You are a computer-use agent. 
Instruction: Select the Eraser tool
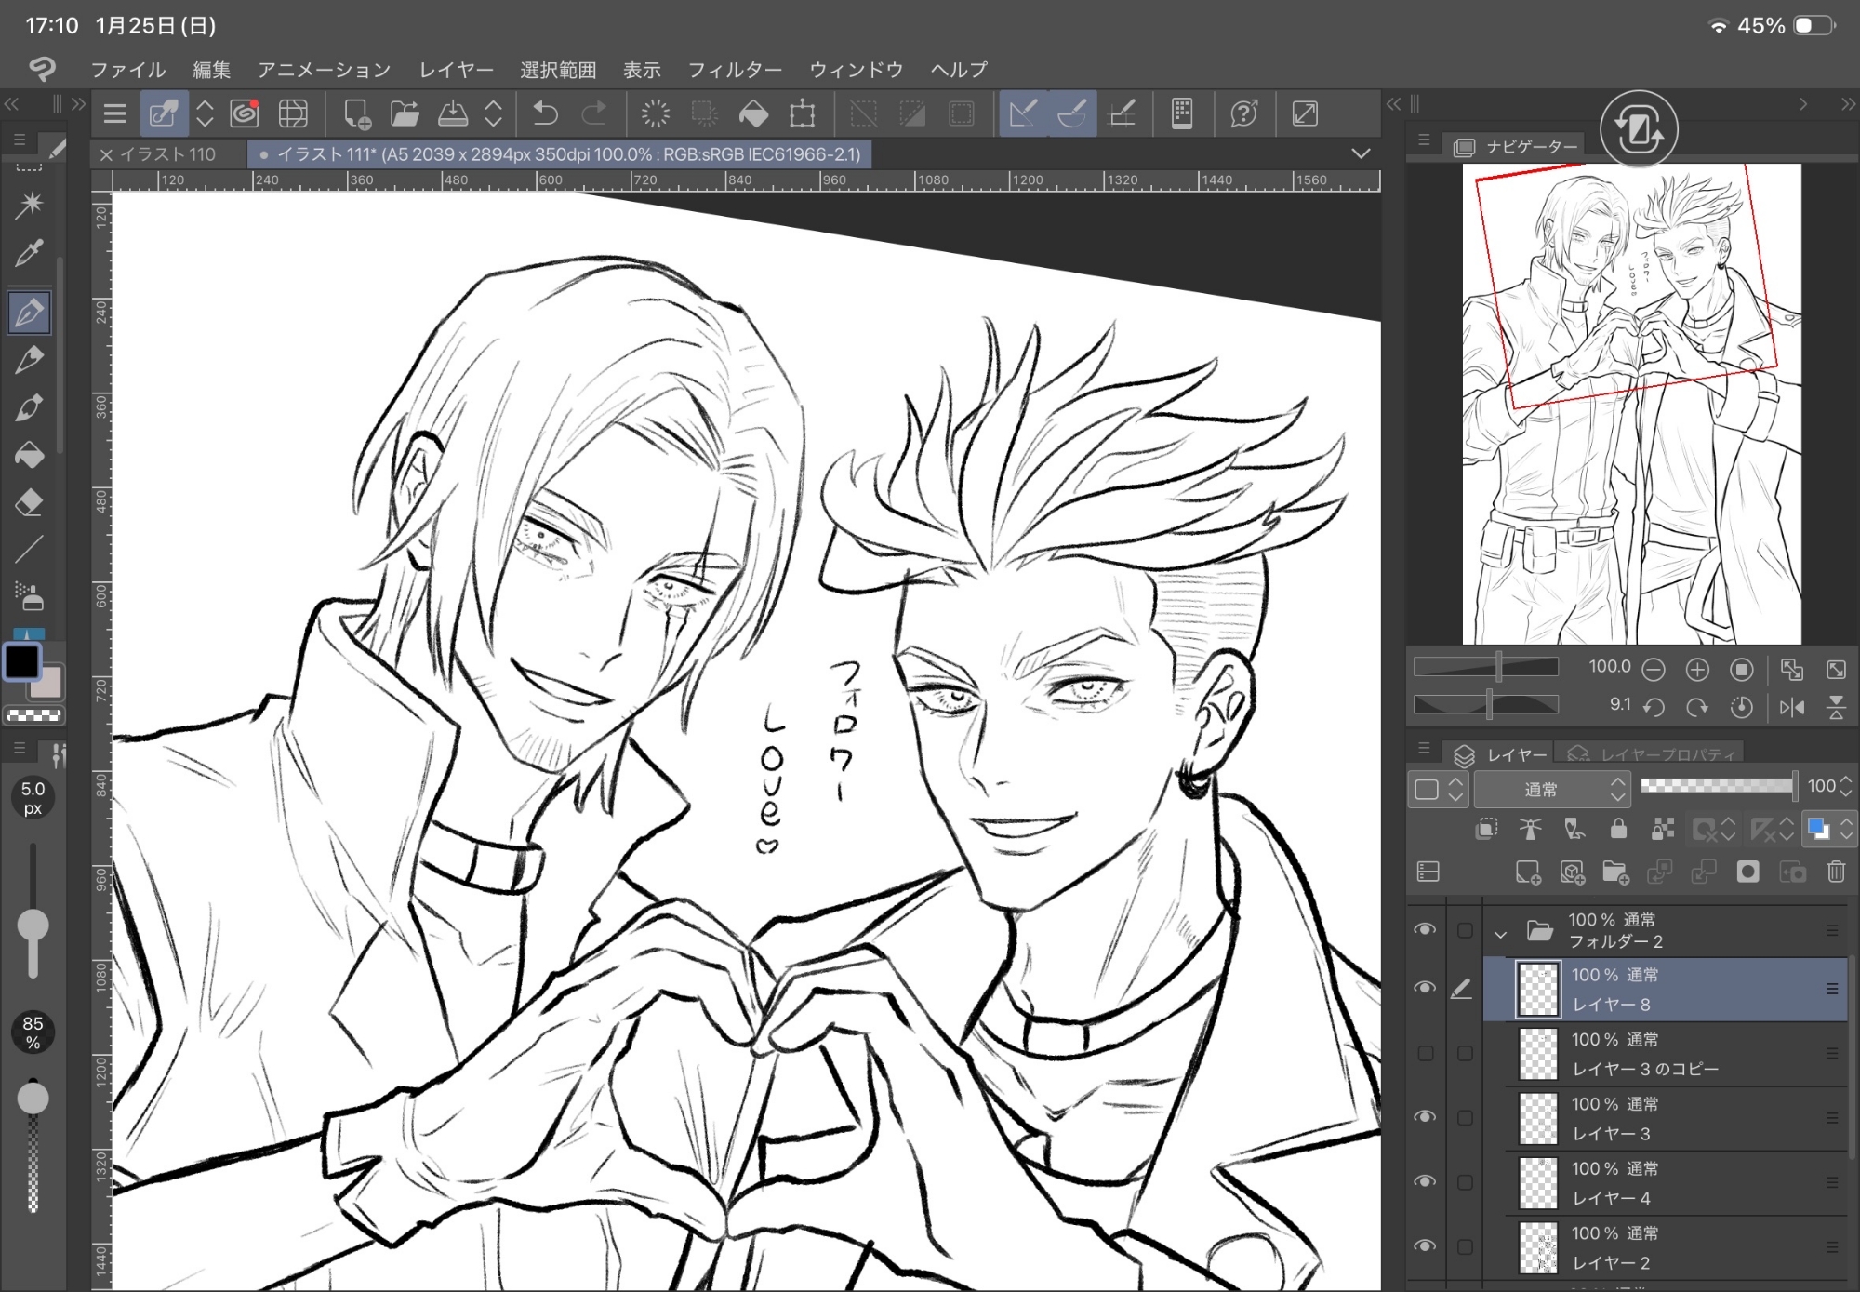[x=29, y=503]
